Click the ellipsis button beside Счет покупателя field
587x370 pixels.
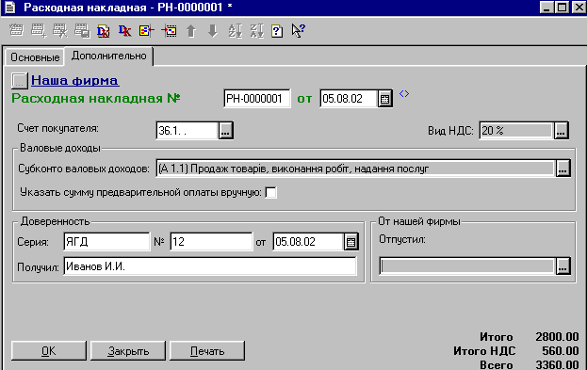[226, 131]
